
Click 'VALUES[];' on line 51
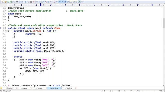pos(58,51)
